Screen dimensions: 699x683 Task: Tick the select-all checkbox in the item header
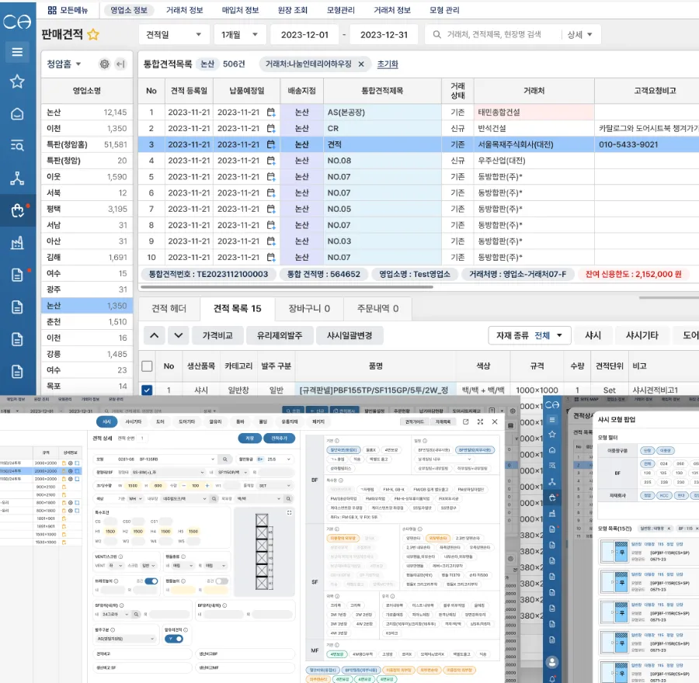coord(147,366)
